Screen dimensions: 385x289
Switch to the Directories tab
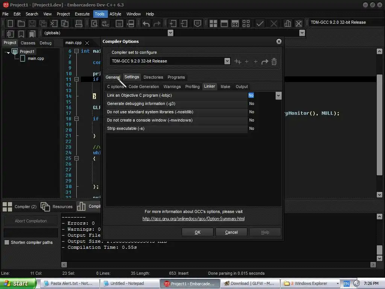coord(153,77)
